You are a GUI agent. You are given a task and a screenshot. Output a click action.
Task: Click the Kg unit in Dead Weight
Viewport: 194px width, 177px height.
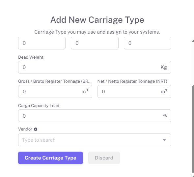click(164, 67)
